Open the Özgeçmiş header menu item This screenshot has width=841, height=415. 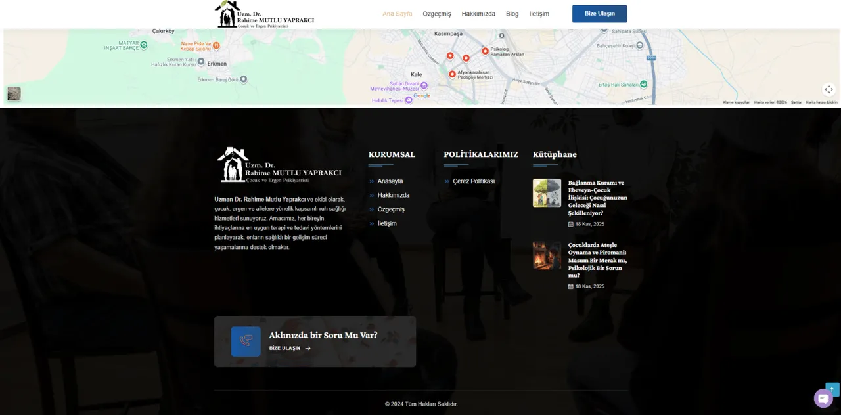pyautogui.click(x=437, y=14)
